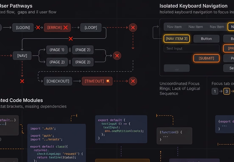Click the 'Uncoordinated Focus Rings' caption text

click(180, 88)
